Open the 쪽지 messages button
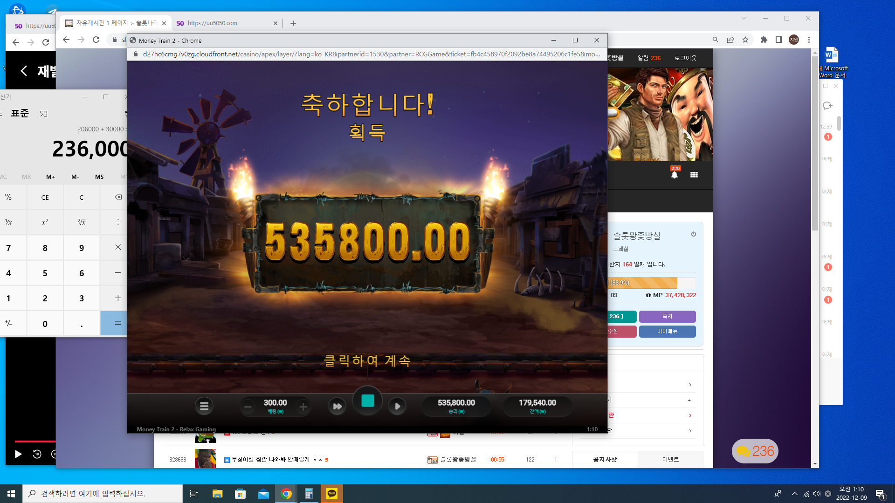This screenshot has height=503, width=895. tap(668, 316)
